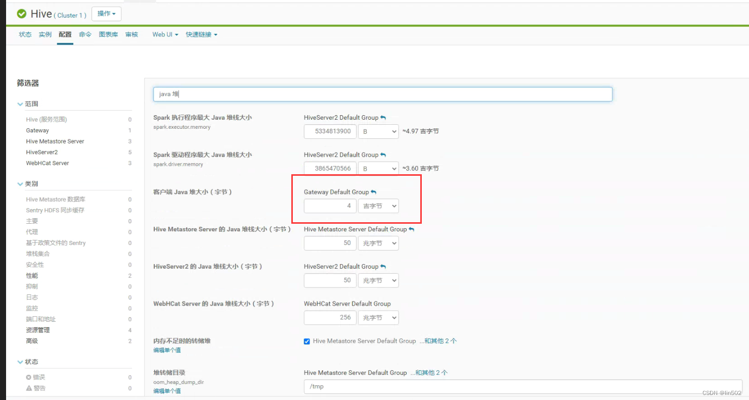Switch to the 命令 tab
Screen dimensions: 749x400
click(85, 34)
